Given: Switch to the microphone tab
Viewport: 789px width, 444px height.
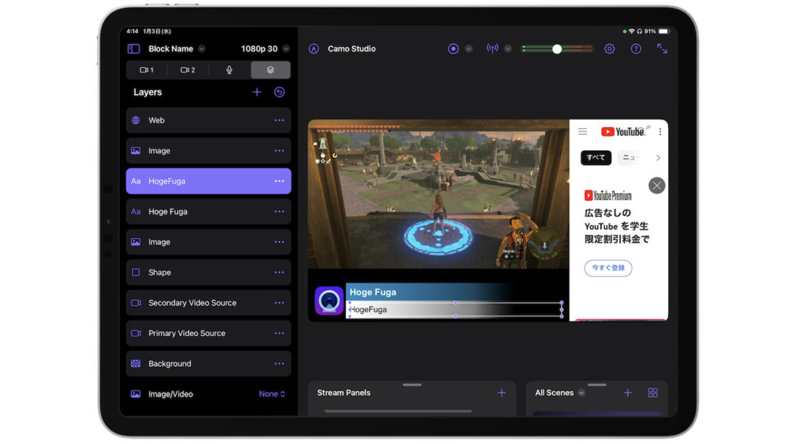Looking at the screenshot, I should tap(229, 70).
